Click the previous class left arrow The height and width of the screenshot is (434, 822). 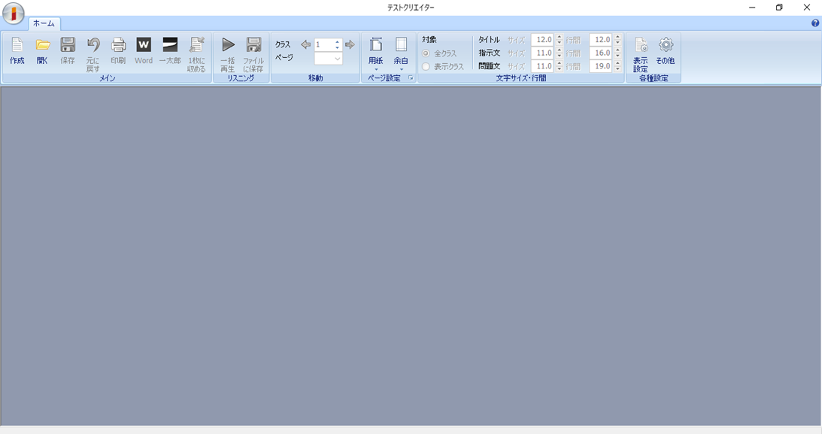(305, 44)
